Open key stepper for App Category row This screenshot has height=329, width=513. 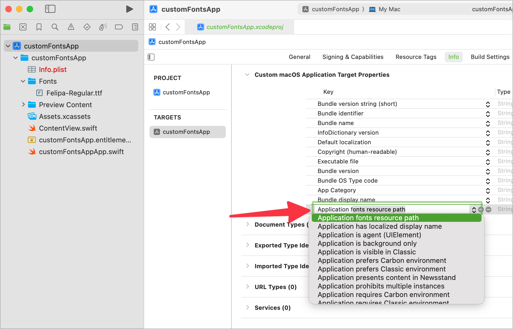tap(488, 191)
